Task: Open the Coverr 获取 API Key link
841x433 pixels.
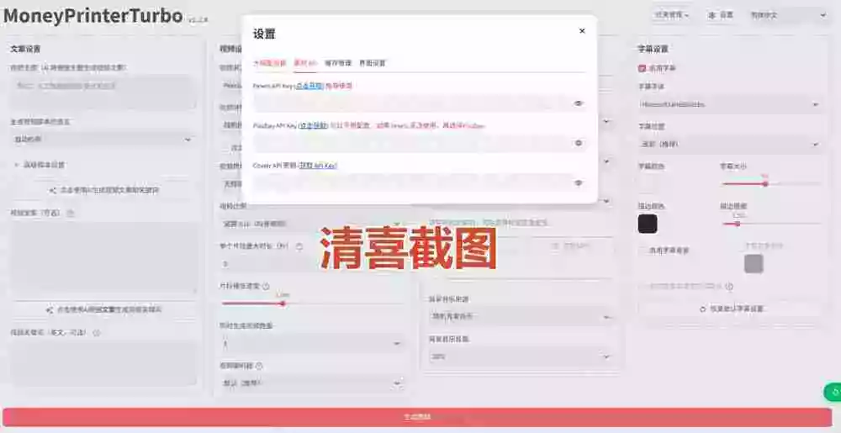Action: [318, 166]
